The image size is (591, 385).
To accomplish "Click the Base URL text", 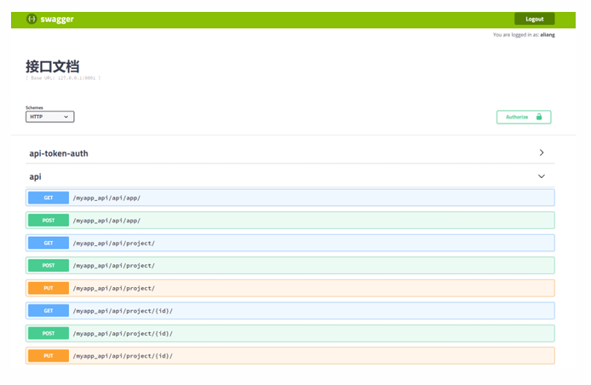I will pos(63,78).
